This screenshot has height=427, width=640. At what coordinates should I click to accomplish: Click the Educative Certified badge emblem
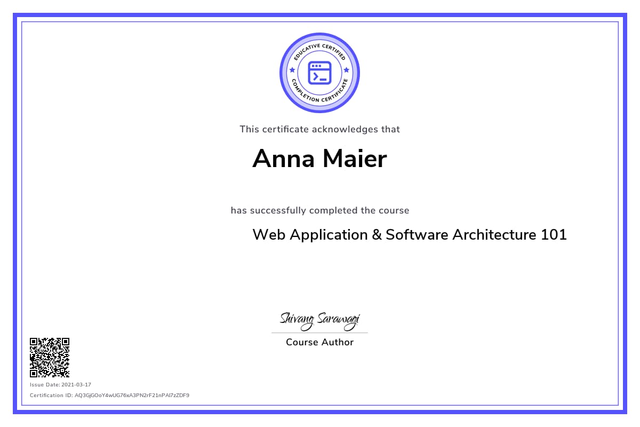(320, 73)
